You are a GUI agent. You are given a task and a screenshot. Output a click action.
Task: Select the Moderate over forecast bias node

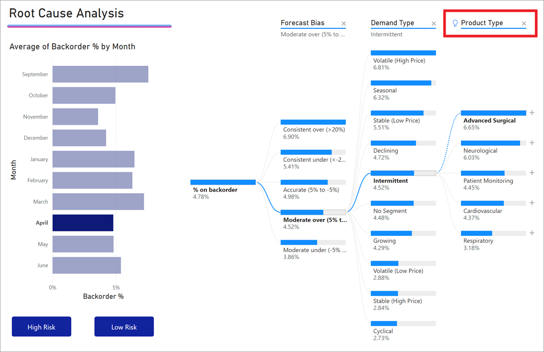(x=314, y=220)
